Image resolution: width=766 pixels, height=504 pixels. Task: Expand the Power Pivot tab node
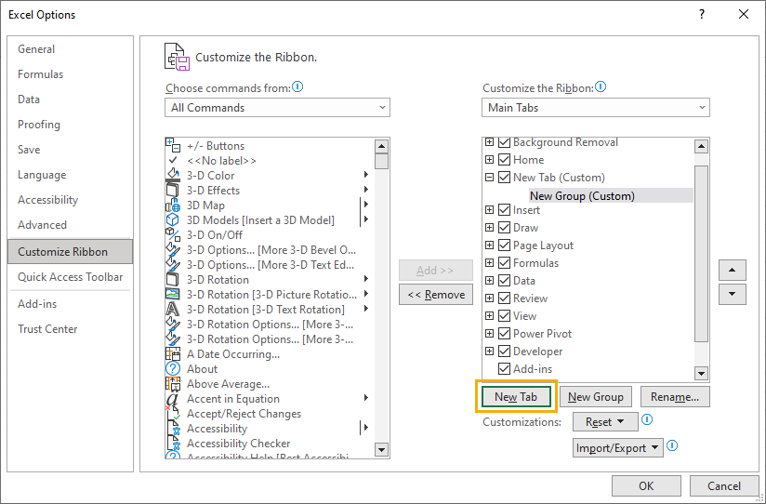point(490,334)
